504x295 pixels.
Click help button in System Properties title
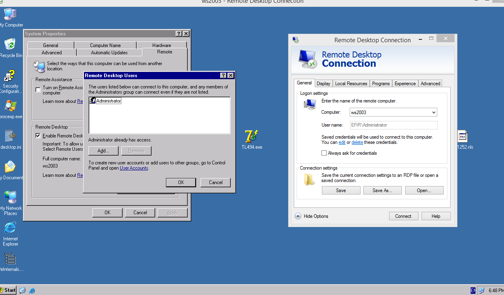179,34
